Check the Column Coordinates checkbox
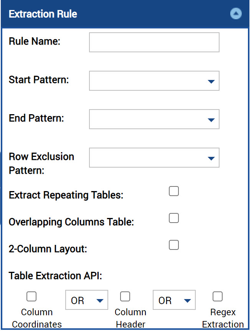Image resolution: width=251 pixels, height=331 pixels. point(31,296)
